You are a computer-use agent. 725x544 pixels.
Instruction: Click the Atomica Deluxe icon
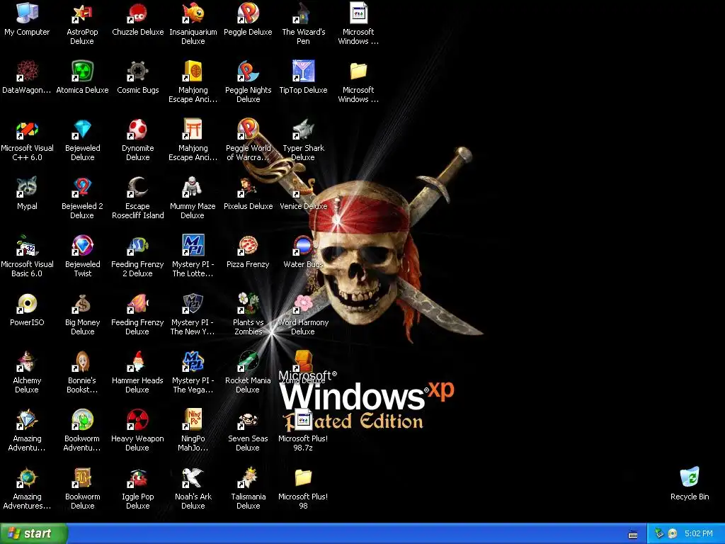coord(82,72)
